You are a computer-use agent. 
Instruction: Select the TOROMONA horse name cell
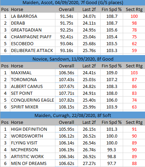[x=32, y=79]
